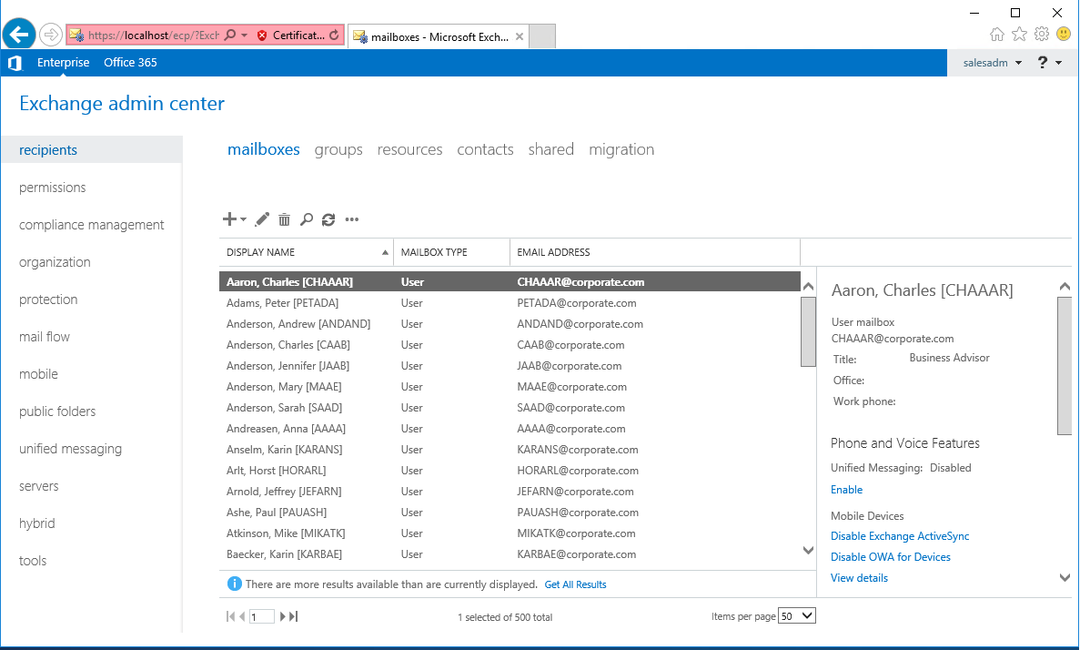Open the browser Home icon
Viewport: 1080px width, 650px height.
click(x=996, y=34)
